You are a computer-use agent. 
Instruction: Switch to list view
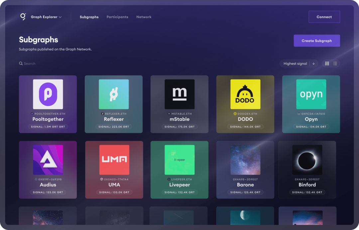(x=335, y=63)
